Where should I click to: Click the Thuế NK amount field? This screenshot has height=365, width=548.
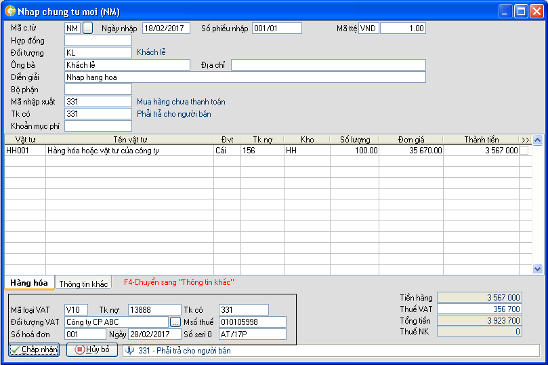(480, 332)
